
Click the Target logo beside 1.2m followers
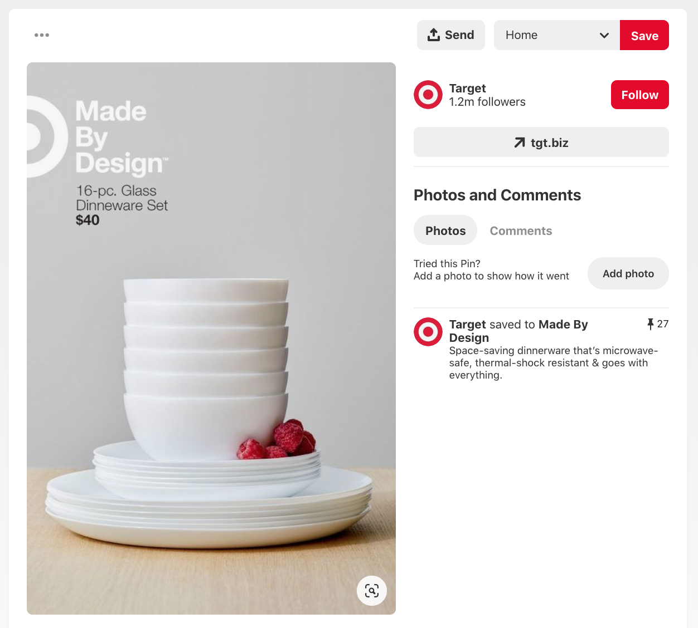(x=428, y=95)
